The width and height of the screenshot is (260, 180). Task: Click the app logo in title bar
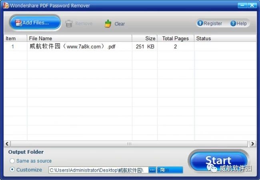[x=6, y=5]
